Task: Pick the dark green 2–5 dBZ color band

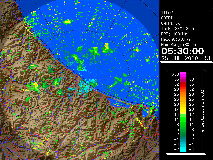Action: click(x=183, y=134)
